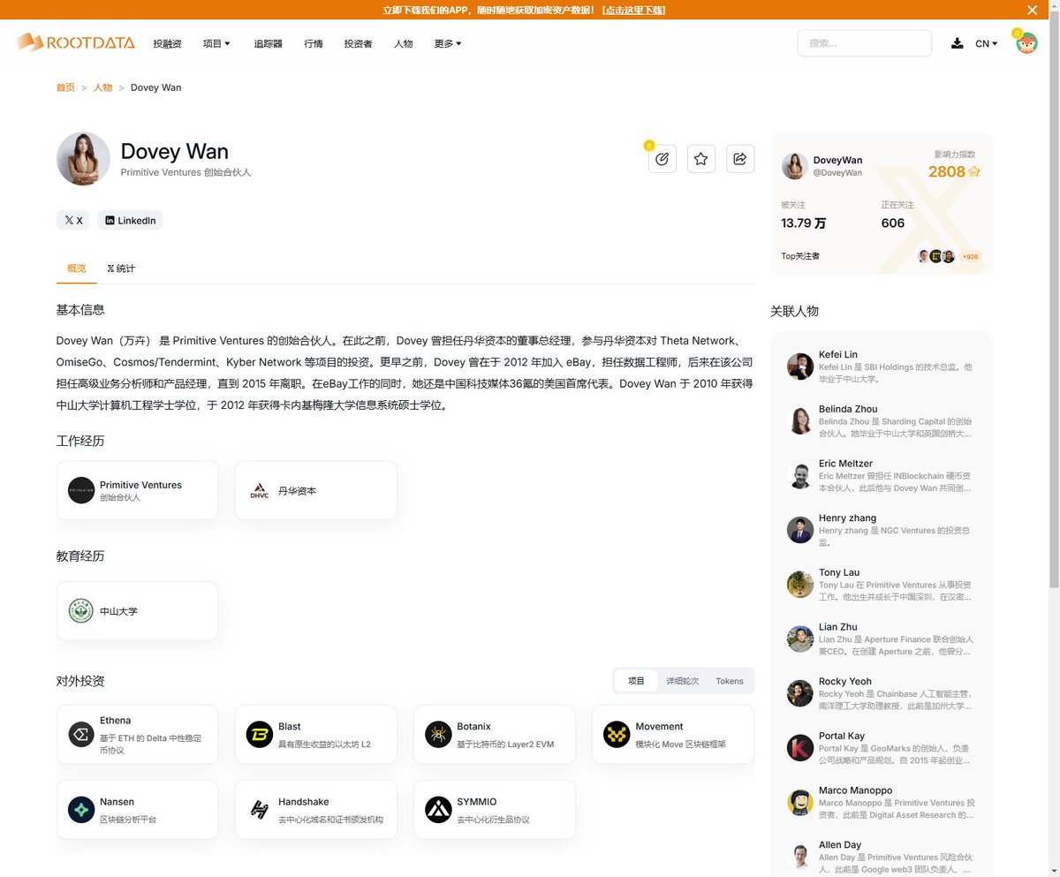Switch to the X 统计 tab
This screenshot has width=1060, height=877.
(121, 268)
